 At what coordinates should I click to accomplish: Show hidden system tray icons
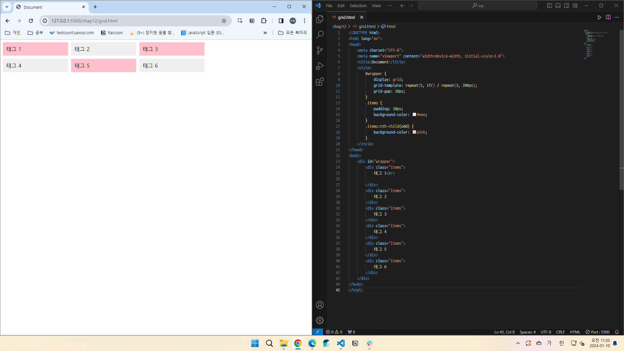pos(518,343)
